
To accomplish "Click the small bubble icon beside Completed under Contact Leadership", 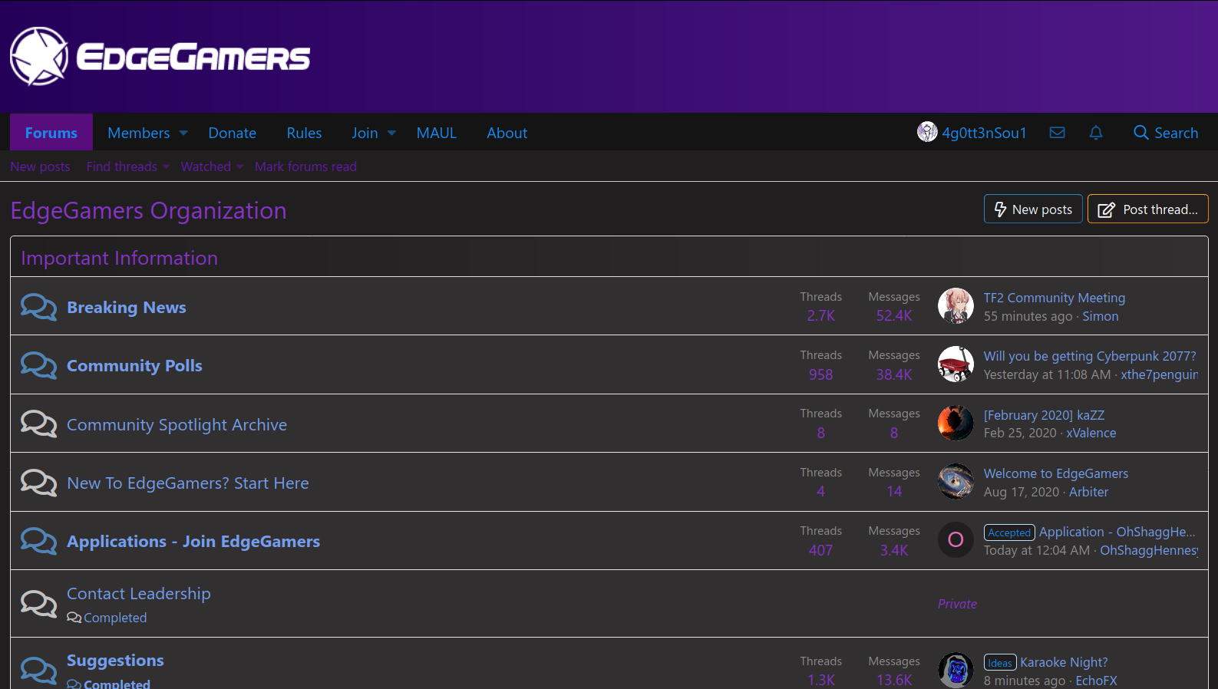I will pos(74,618).
